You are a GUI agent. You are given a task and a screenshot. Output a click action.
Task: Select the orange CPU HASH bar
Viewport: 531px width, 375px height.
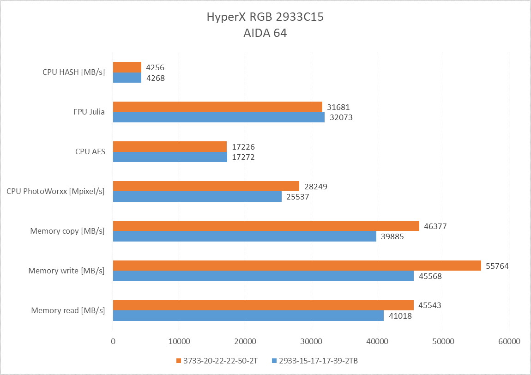[127, 67]
